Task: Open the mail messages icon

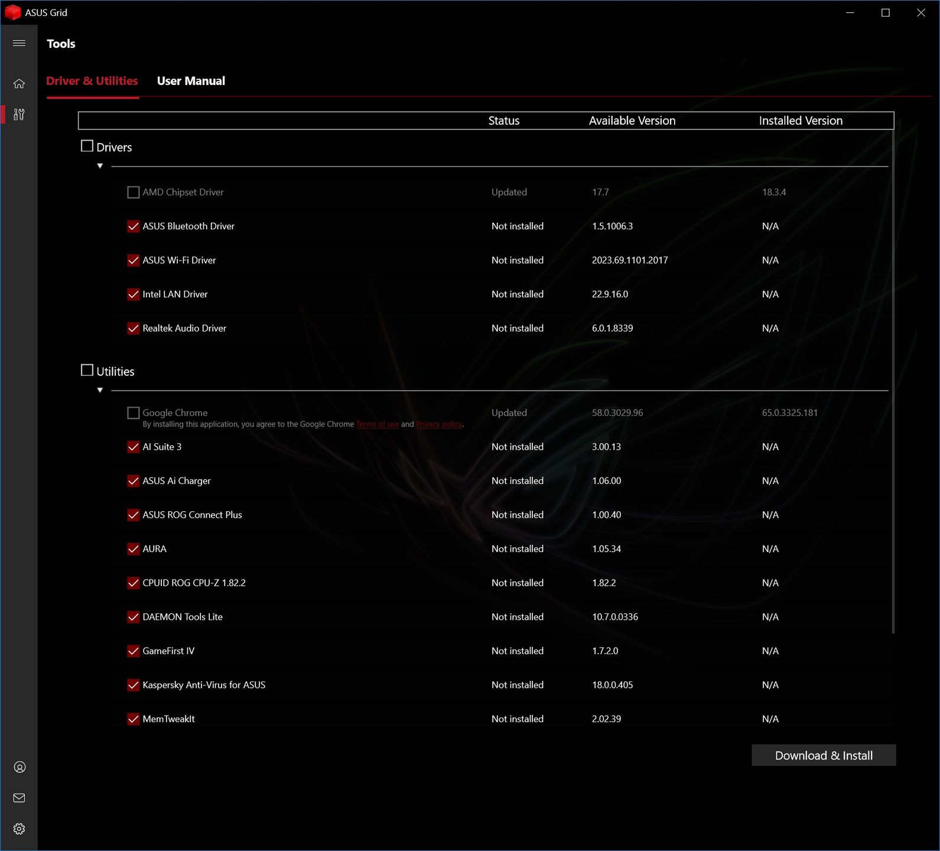Action: [19, 798]
